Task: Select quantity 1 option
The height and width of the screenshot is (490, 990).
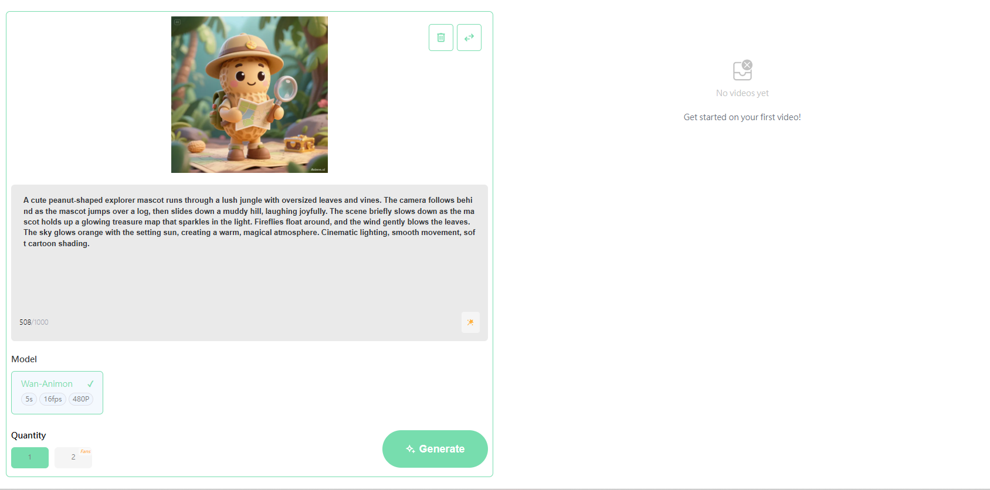Action: click(x=30, y=458)
